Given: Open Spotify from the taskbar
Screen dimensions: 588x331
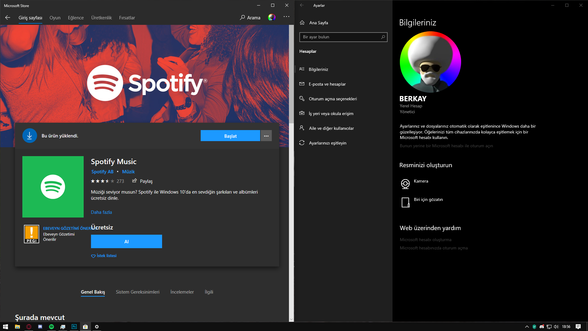Looking at the screenshot, I should [x=51, y=327].
